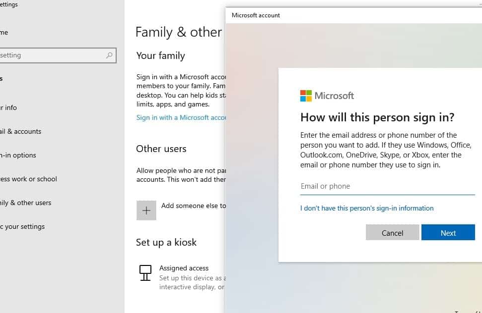The image size is (482, 313).
Task: Open Sync your settings
Action: (22, 227)
